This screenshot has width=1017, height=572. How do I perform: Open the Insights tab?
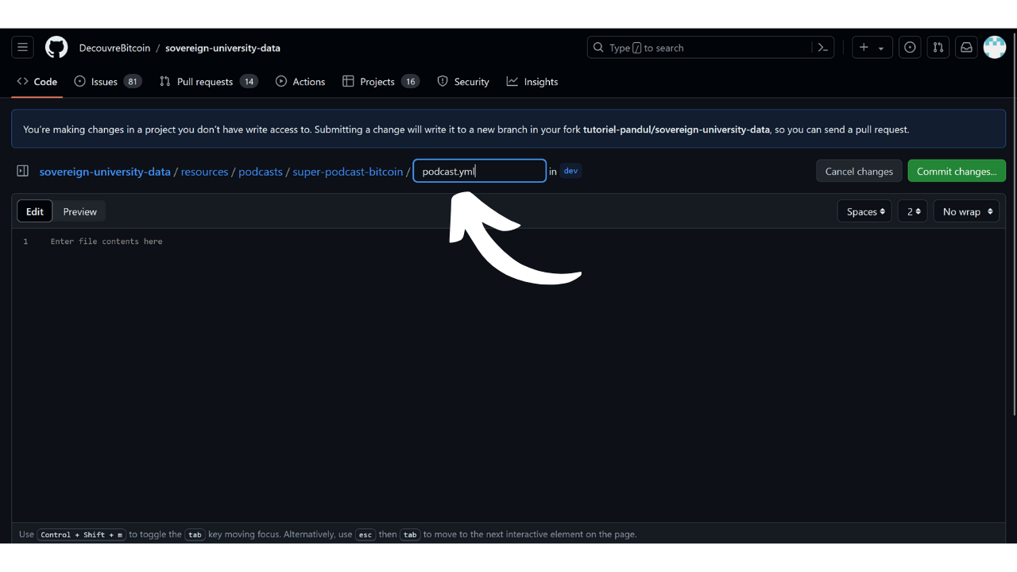click(x=532, y=82)
